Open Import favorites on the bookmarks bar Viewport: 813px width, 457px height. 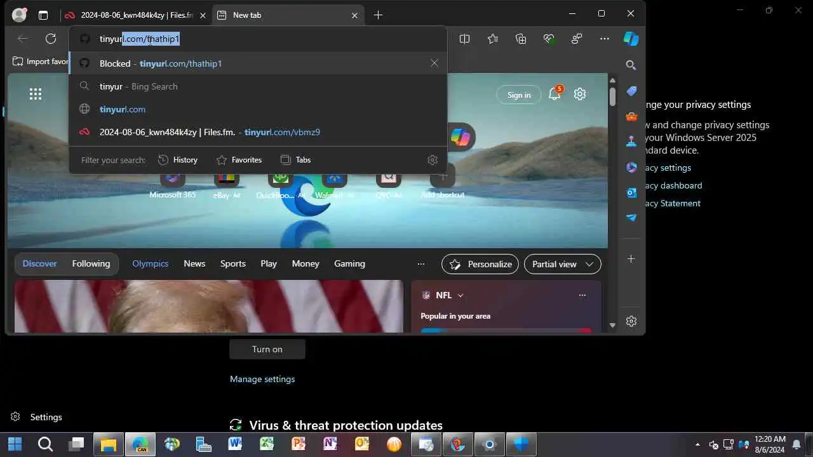click(x=41, y=62)
